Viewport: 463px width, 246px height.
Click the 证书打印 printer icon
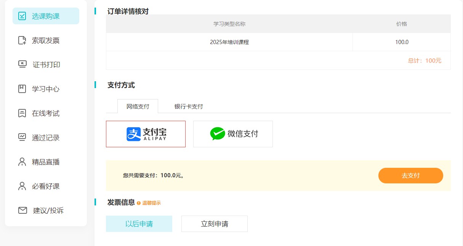click(22, 65)
